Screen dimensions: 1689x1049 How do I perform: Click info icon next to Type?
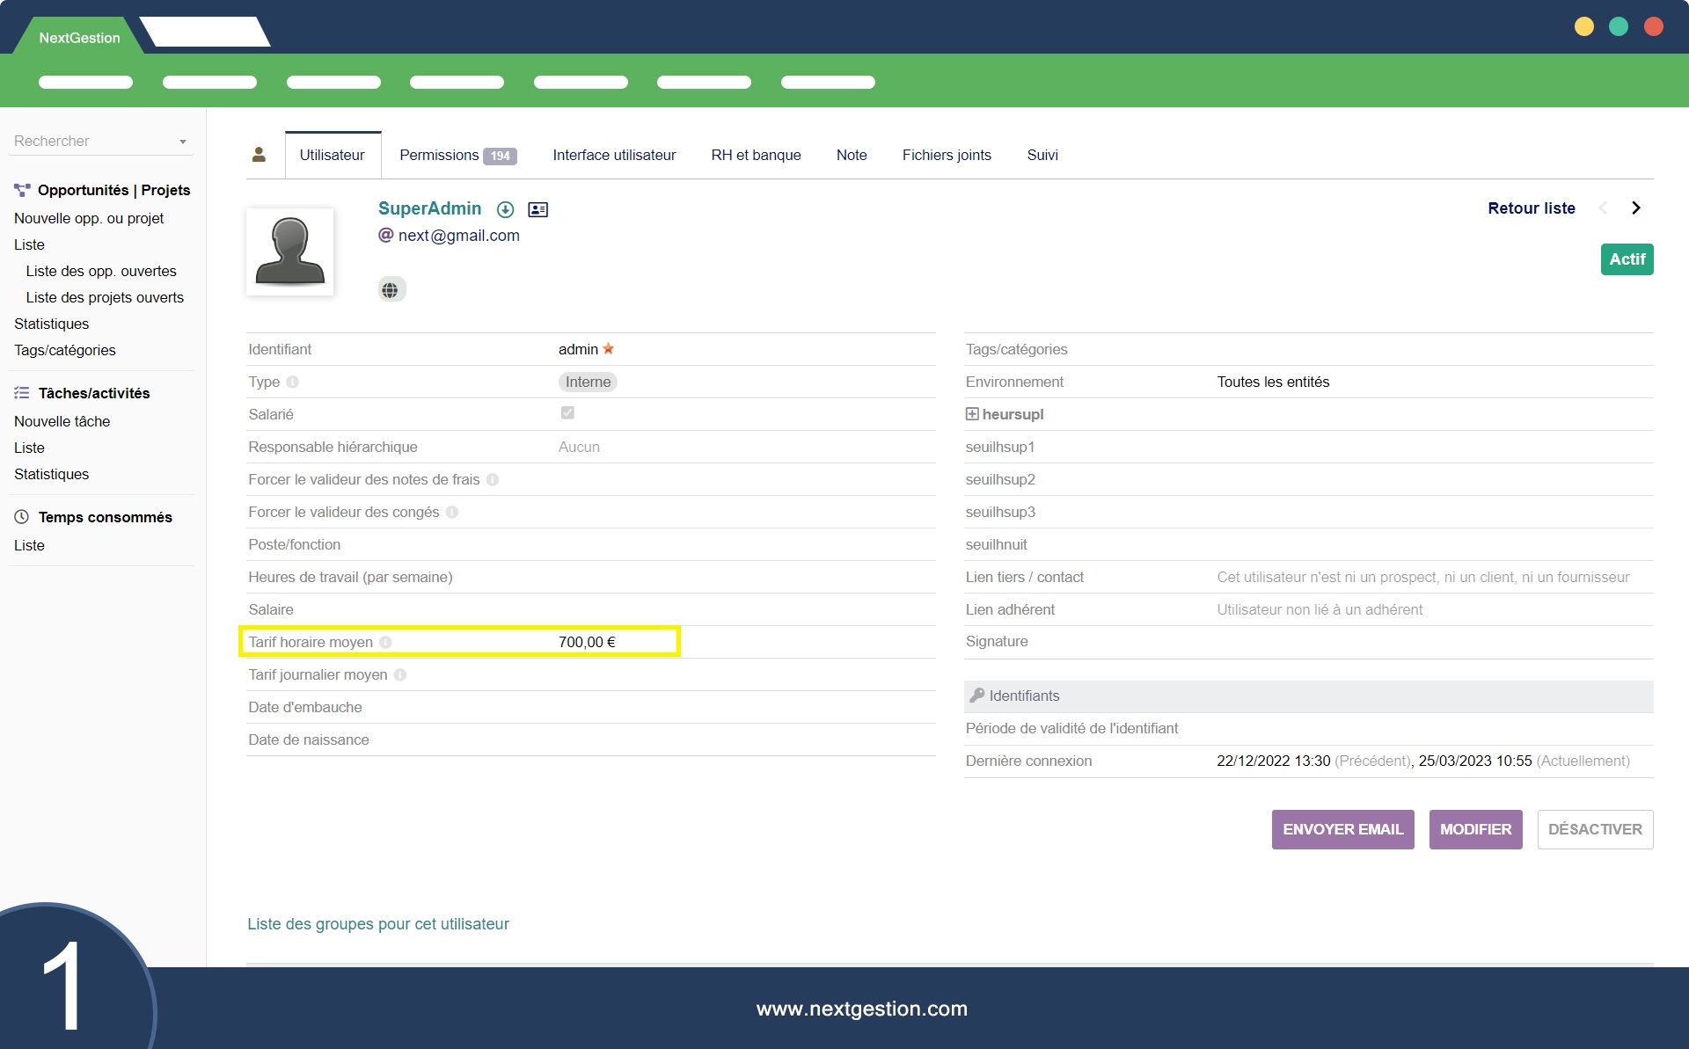293,382
